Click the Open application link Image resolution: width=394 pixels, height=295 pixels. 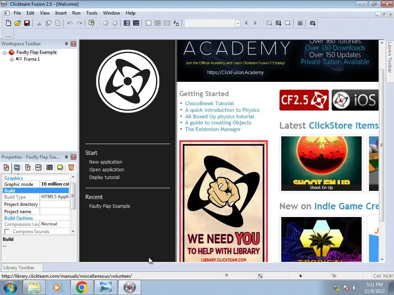pos(107,169)
